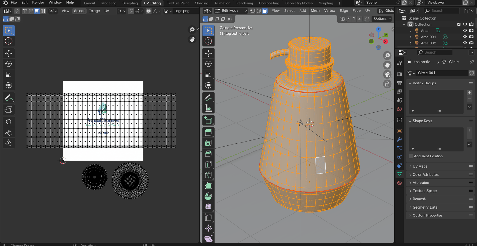Image resolution: width=477 pixels, height=246 pixels.
Task: Select the Extrude Region tool
Action: [x=208, y=132]
